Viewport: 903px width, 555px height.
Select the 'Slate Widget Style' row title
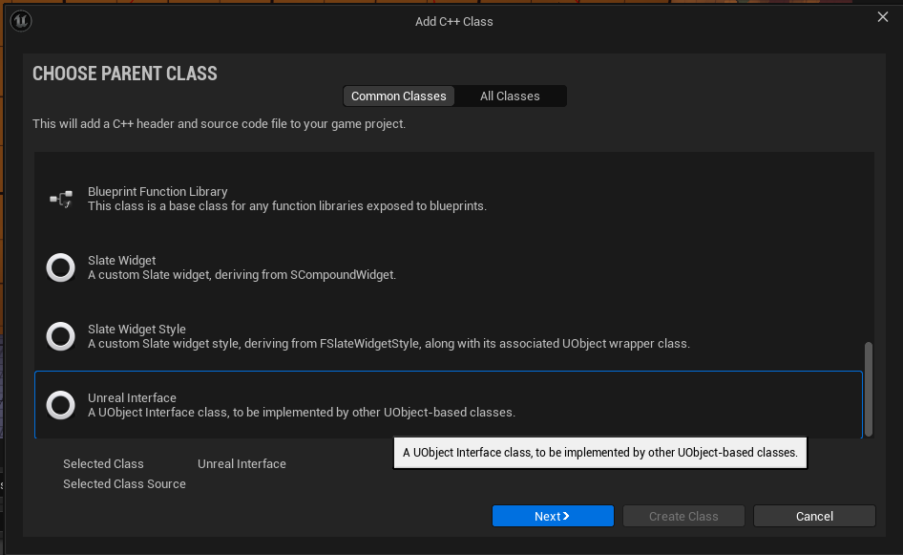point(136,329)
